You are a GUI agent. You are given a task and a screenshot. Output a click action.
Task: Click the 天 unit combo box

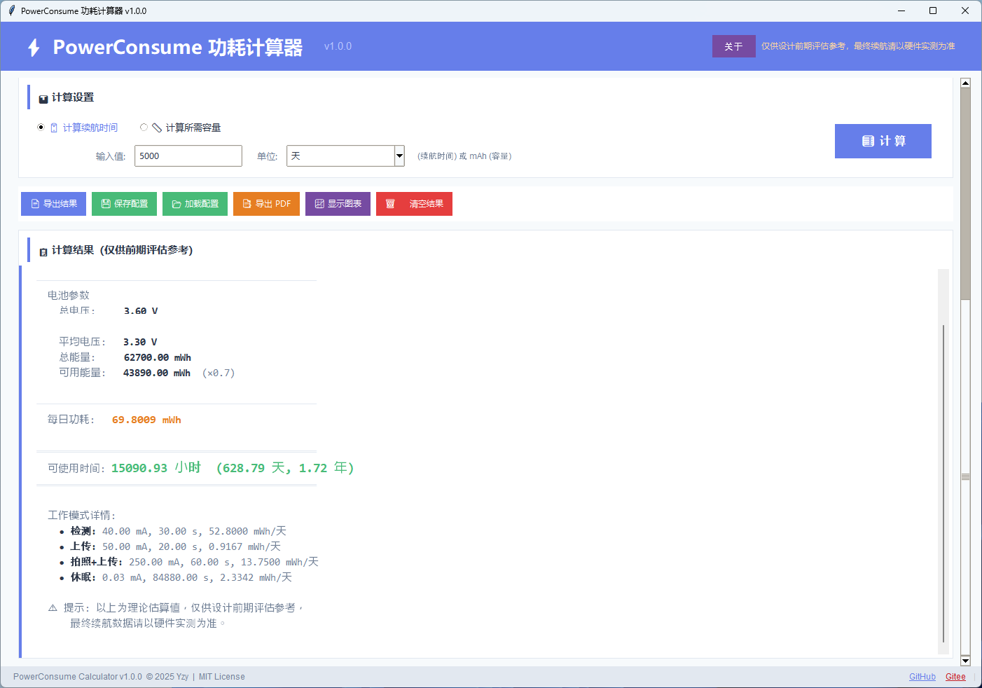tap(345, 156)
